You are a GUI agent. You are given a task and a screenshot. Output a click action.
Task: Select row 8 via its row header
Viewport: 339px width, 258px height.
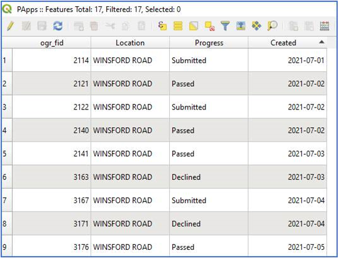(x=7, y=223)
